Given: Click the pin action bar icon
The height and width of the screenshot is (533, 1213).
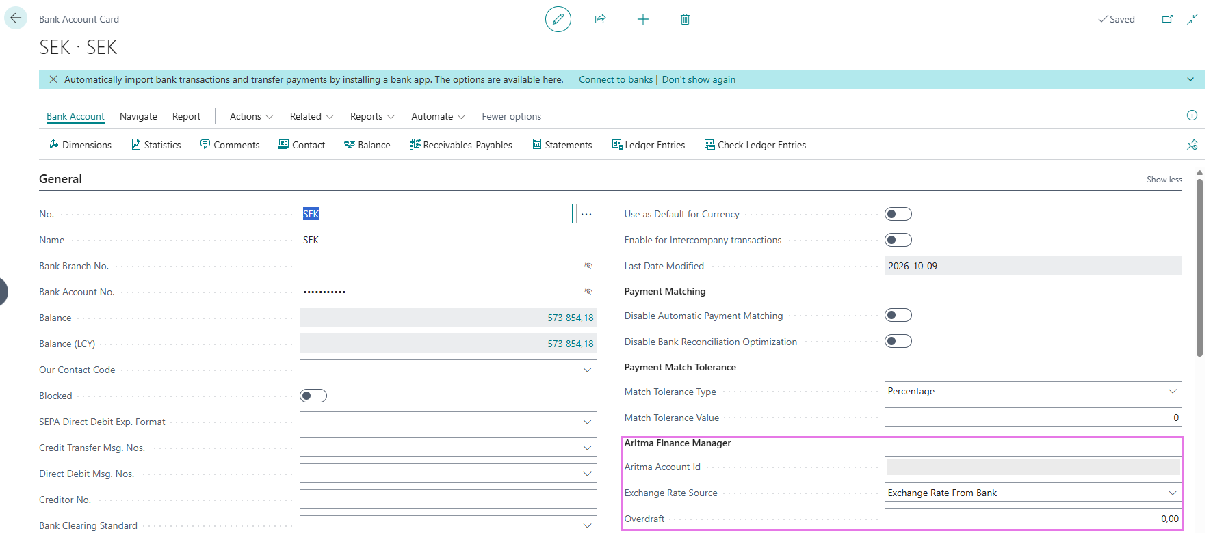Looking at the screenshot, I should click(x=1192, y=145).
